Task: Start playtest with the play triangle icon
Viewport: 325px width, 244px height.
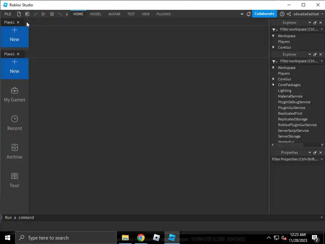Action: tap(43, 14)
